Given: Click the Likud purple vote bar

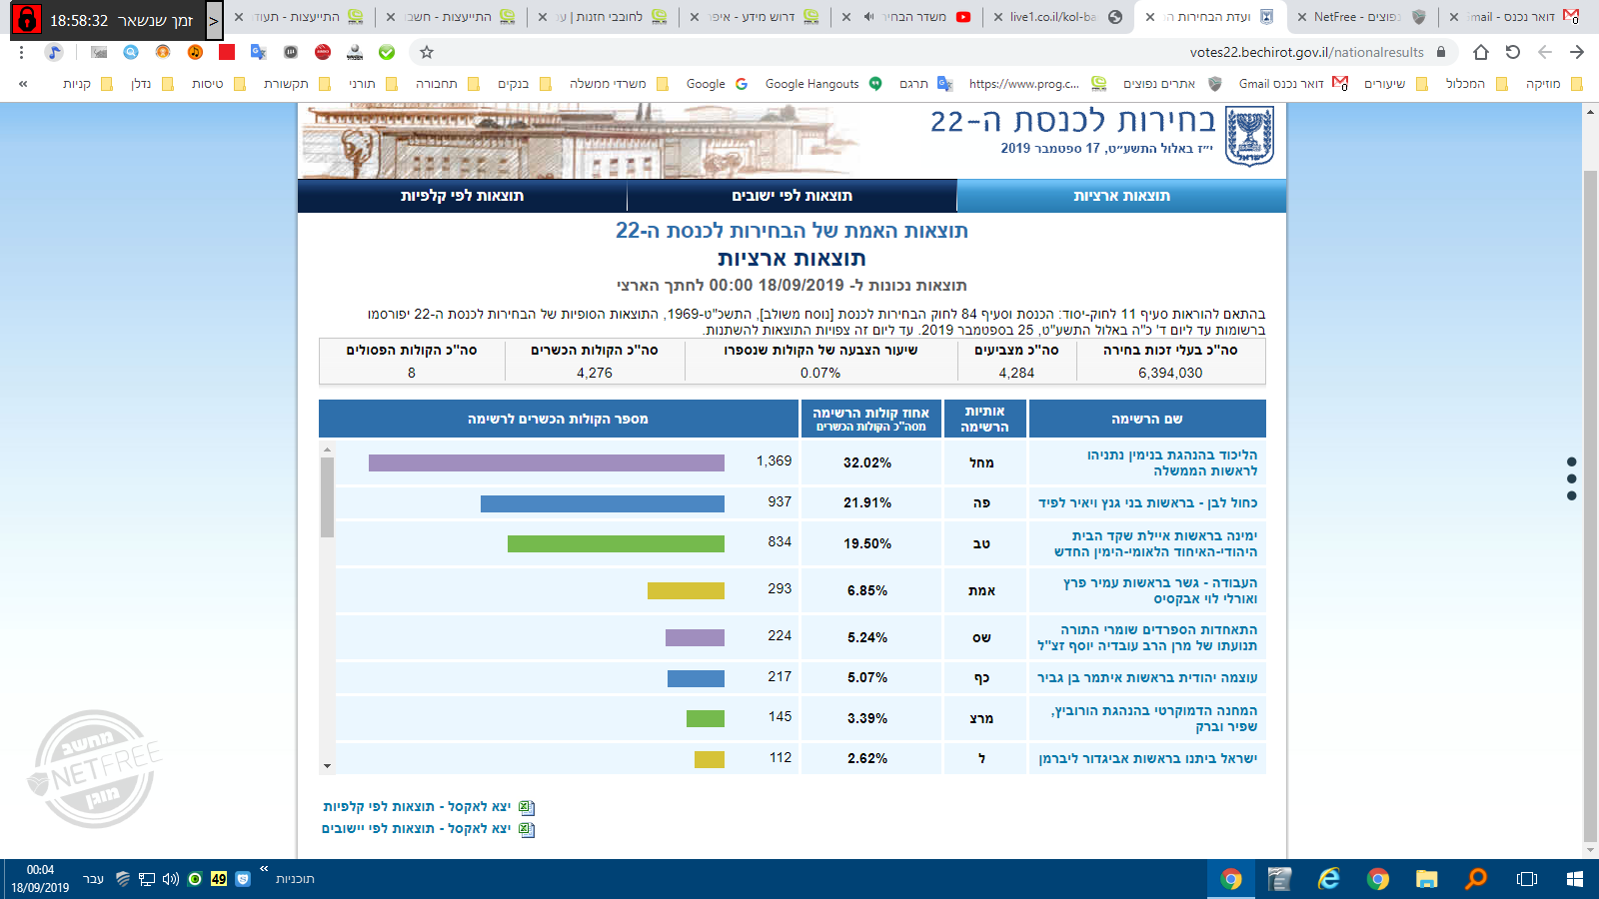Looking at the screenshot, I should (x=547, y=462).
